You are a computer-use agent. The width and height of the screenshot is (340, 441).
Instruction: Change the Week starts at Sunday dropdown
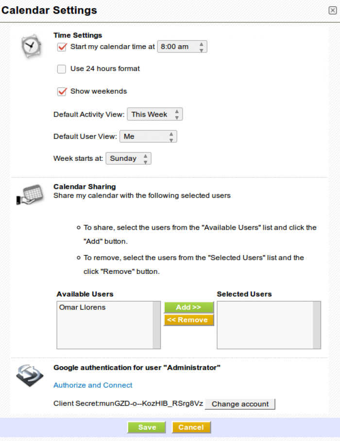(x=128, y=158)
